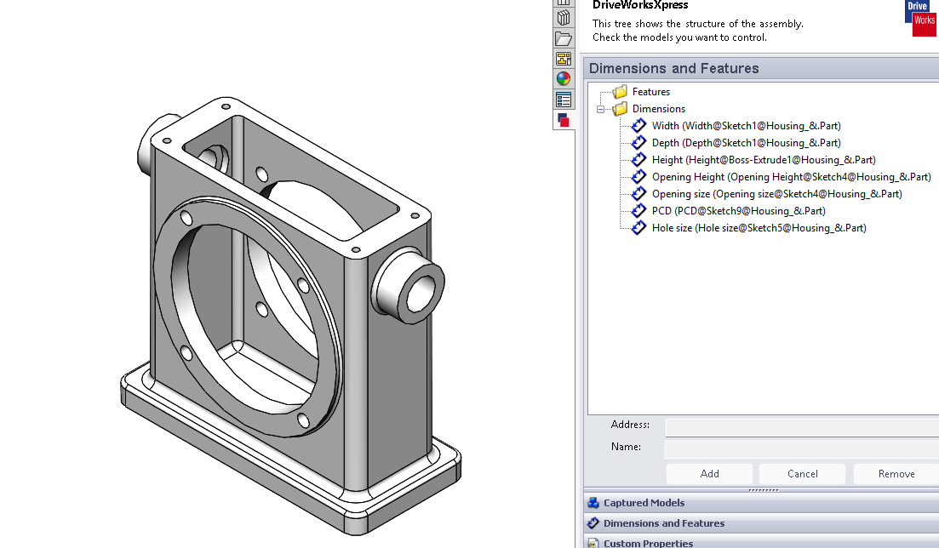Click the yellow Dimensions folder icon
Image resolution: width=939 pixels, height=548 pixels.
click(x=620, y=108)
